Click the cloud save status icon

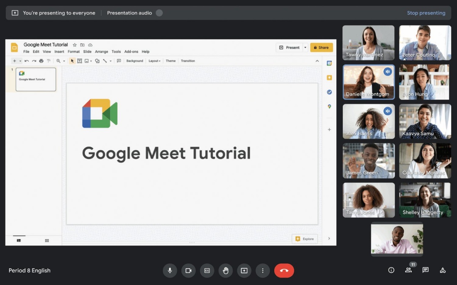(90, 45)
